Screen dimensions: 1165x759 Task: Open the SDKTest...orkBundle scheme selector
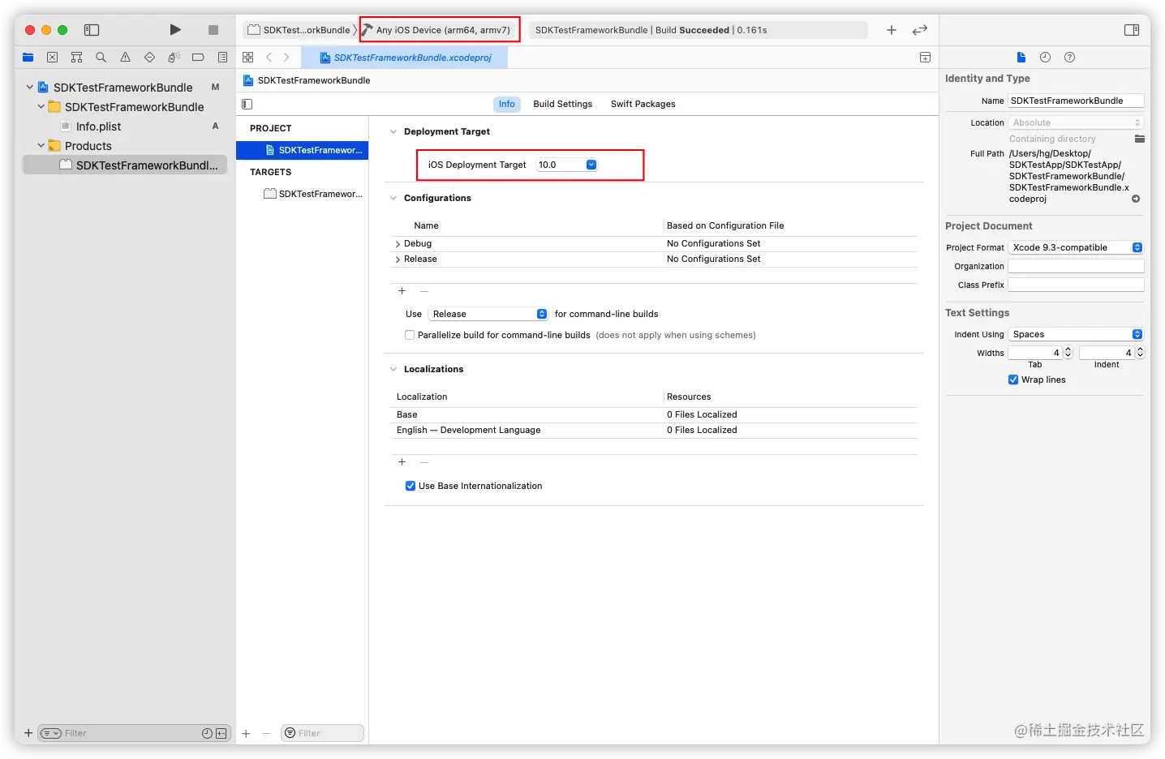(299, 30)
